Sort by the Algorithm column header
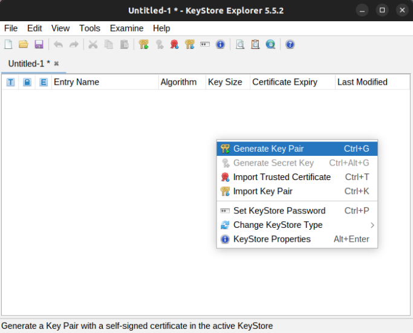This screenshot has width=413, height=333. tap(182, 82)
